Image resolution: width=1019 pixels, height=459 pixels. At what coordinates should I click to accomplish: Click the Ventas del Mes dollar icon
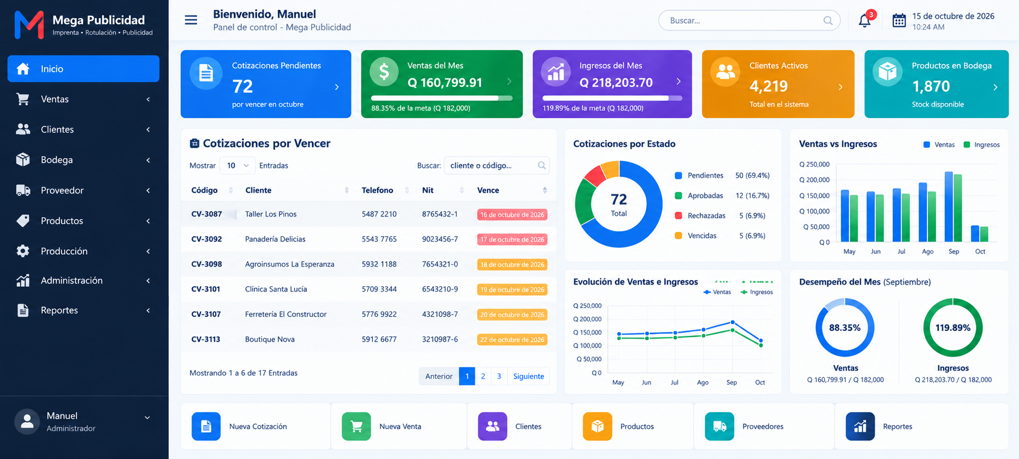[x=384, y=71]
